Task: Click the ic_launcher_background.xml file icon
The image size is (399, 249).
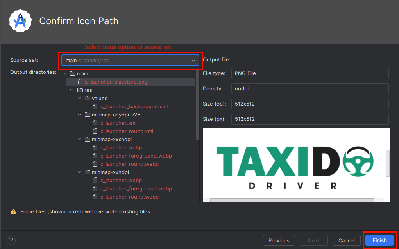Action: pyautogui.click(x=95, y=107)
